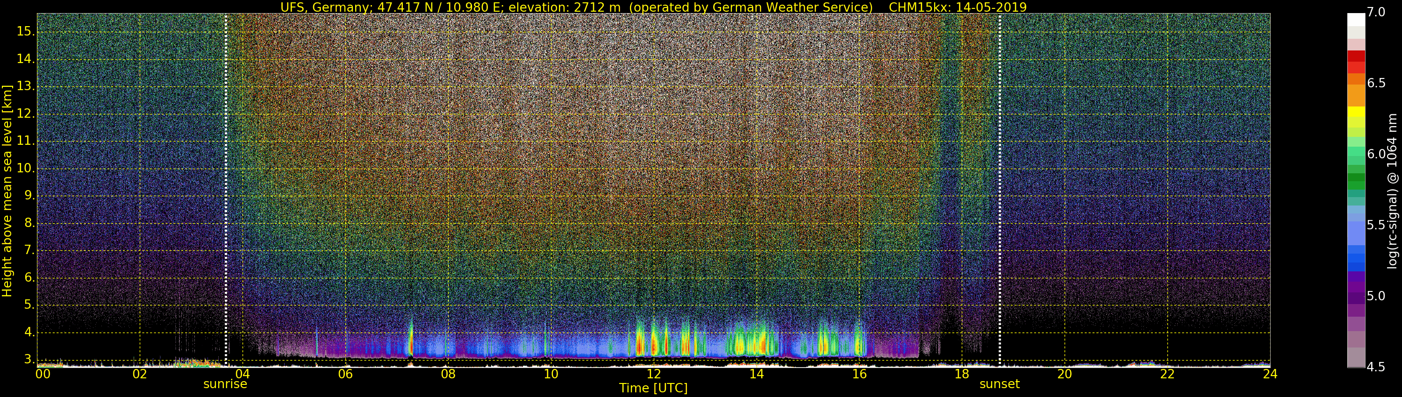The height and width of the screenshot is (397, 1402).
Task: Click the 'log(rc-signal) @ 1064 nm' colorbar label
Action: pos(1392,191)
